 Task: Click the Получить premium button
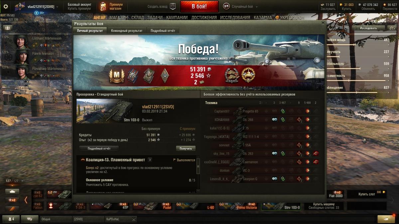186,148
